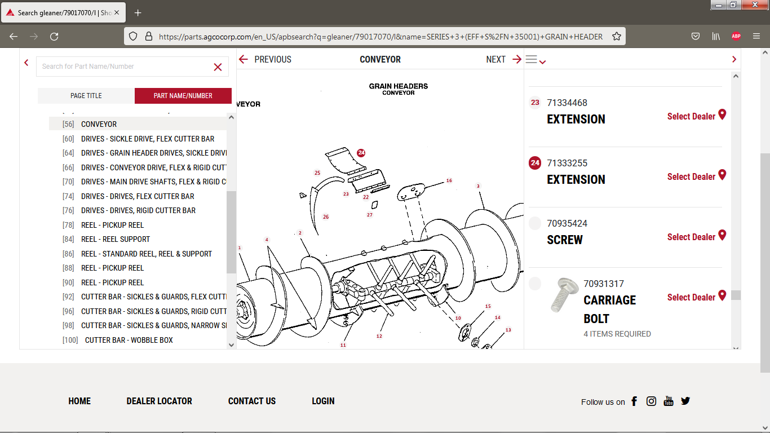Bookmark this page with the star icon

(x=617, y=36)
